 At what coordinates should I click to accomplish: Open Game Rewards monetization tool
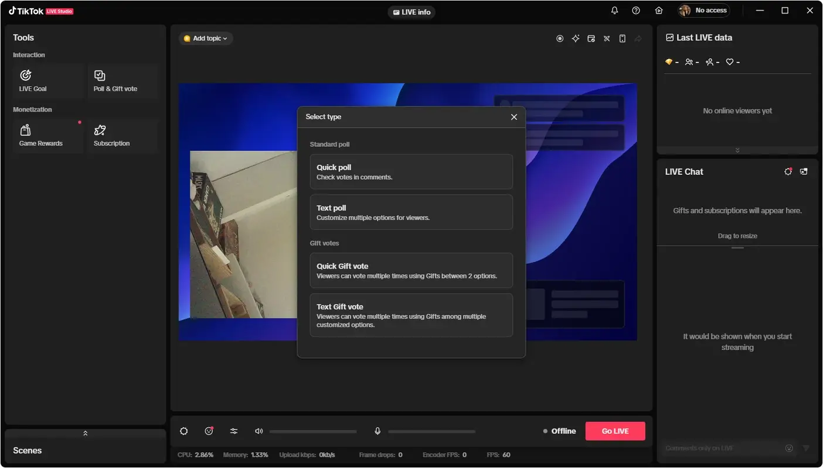click(48, 135)
